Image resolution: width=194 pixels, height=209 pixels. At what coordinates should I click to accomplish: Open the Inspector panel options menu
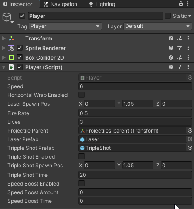(188, 3)
